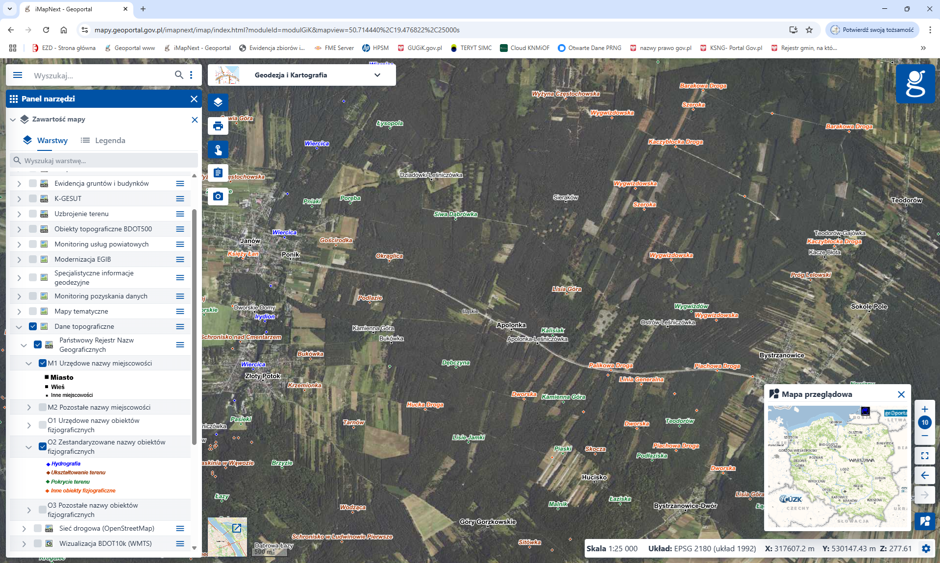Take a map screenshot with camera icon

tap(218, 196)
